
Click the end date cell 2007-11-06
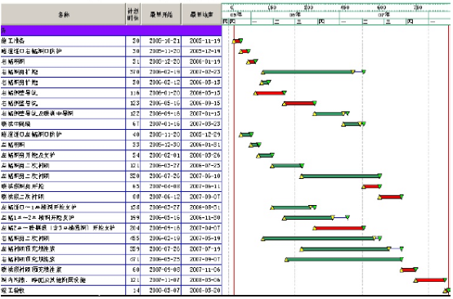pyautogui.click(x=202, y=270)
